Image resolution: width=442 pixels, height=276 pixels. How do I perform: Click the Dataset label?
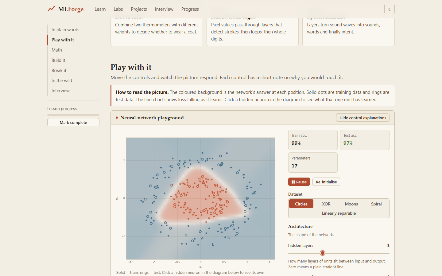[x=295, y=194]
